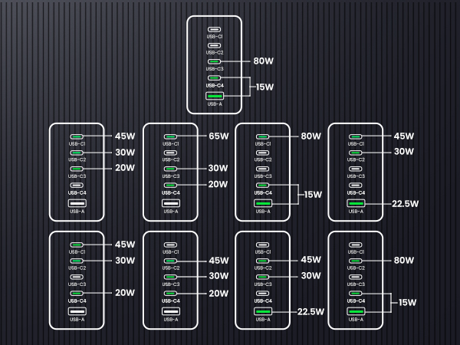The height and width of the screenshot is (345, 460).
Task: Select the 80W label connected to USB-C1
Action: [x=311, y=136]
